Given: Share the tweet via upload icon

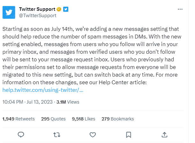Looking at the screenshot, I should [x=164, y=134].
